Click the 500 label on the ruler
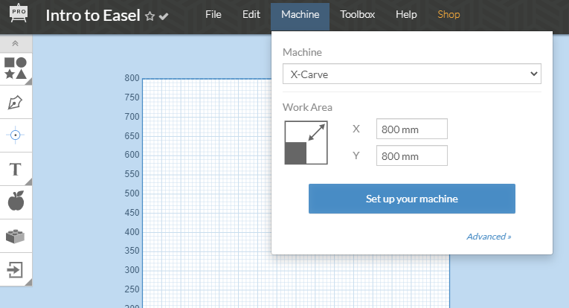 point(132,193)
